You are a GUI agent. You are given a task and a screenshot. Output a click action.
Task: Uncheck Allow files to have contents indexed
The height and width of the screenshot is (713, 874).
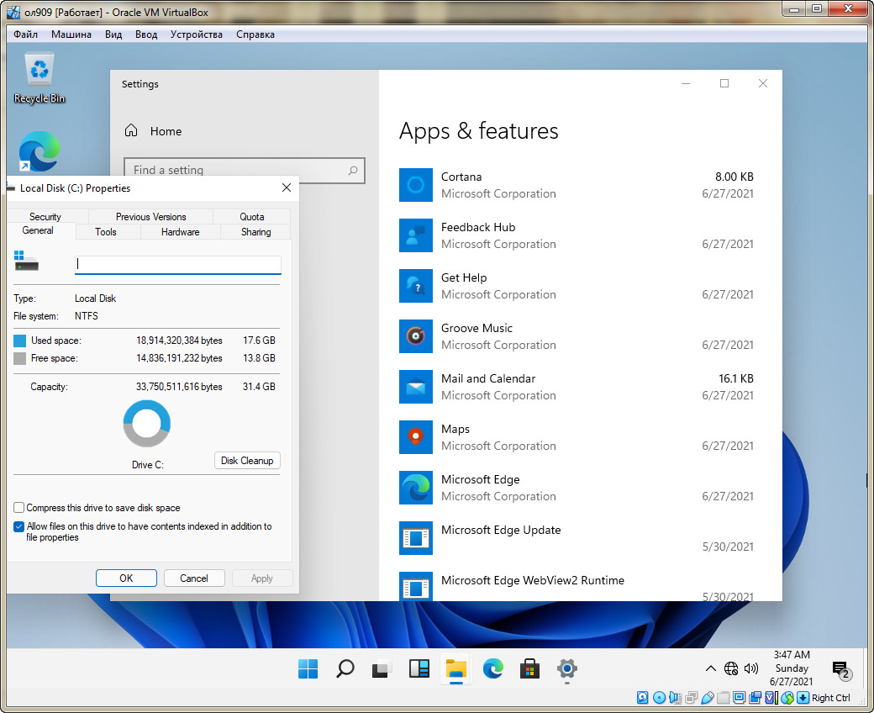19,527
